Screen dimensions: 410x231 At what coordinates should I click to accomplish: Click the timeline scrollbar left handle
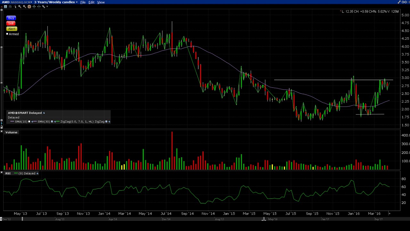tap(22, 219)
